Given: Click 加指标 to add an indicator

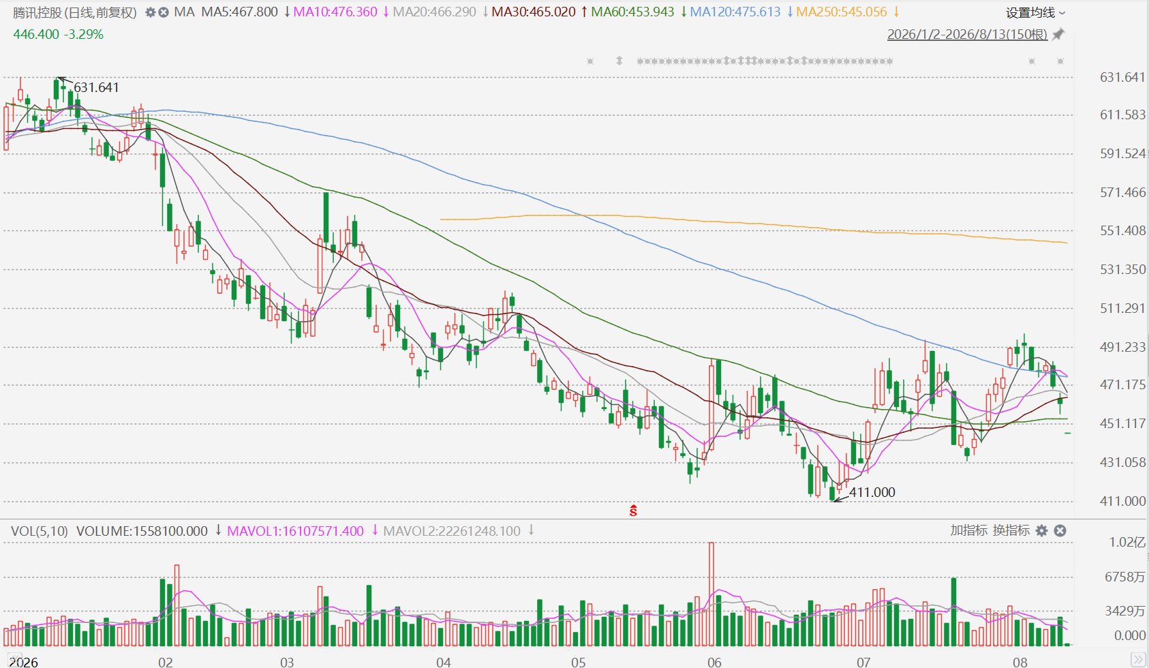Looking at the screenshot, I should [x=968, y=530].
